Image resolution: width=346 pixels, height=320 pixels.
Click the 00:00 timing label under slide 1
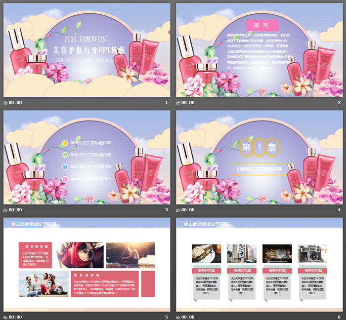pyautogui.click(x=15, y=103)
